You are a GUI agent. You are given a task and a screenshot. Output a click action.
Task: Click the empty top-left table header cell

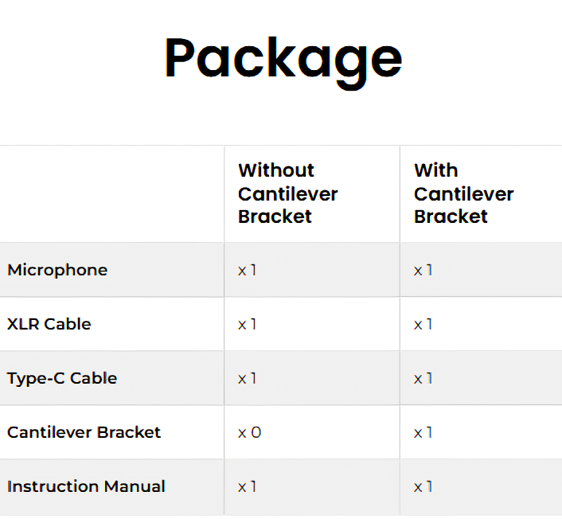tap(111, 193)
